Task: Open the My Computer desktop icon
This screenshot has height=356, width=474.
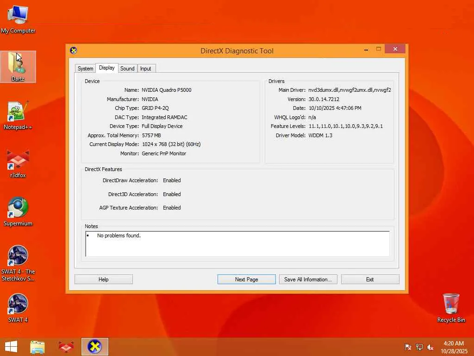Action: coord(18,19)
